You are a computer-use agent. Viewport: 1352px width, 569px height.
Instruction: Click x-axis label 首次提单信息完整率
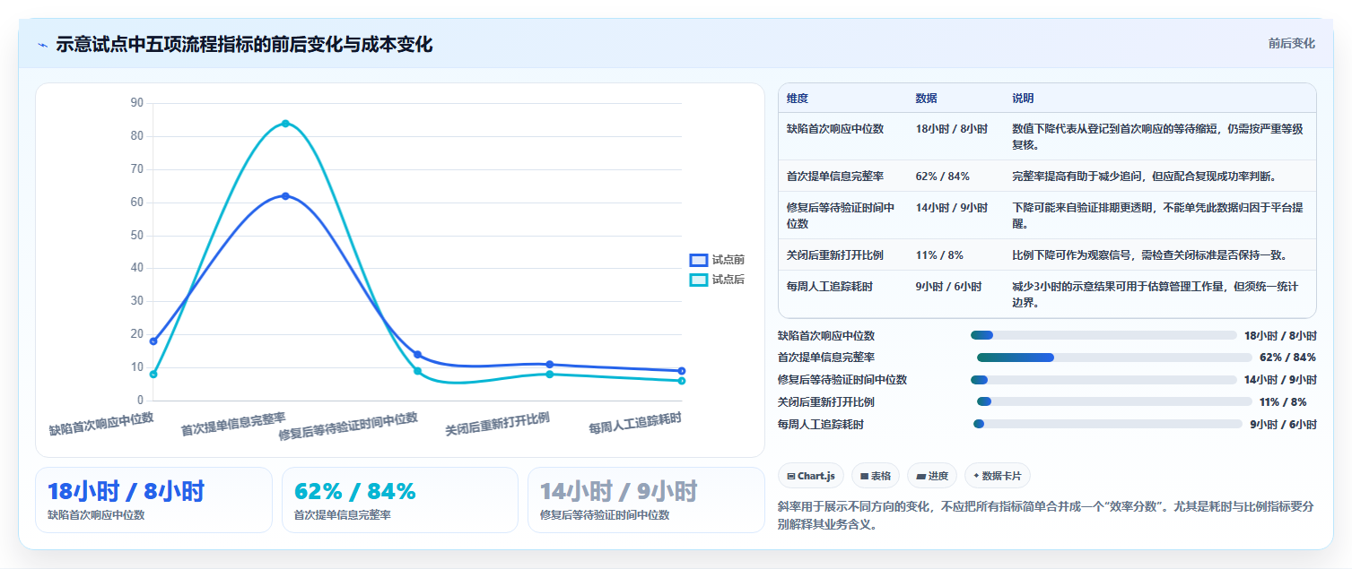click(x=233, y=425)
